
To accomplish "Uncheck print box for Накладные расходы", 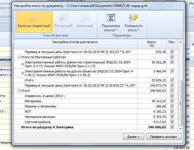I will pyautogui.click(x=172, y=117).
